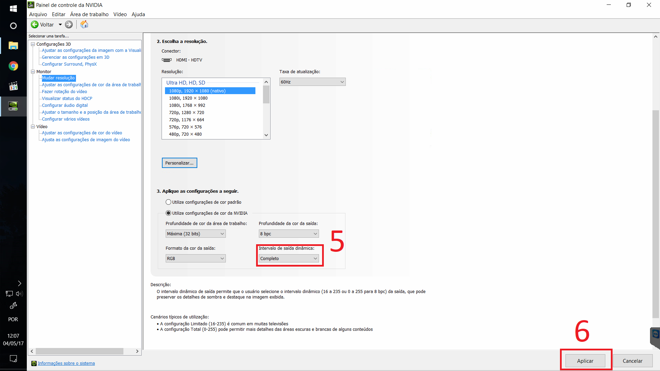Open the RGB output color format dropdown
The image size is (660, 371).
coord(196,258)
